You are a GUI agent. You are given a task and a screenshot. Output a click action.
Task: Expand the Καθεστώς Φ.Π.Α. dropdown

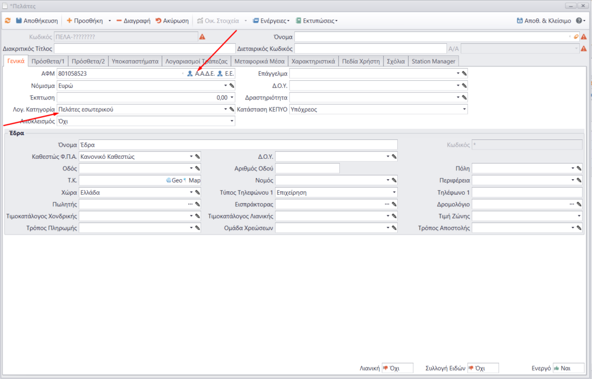[191, 157]
